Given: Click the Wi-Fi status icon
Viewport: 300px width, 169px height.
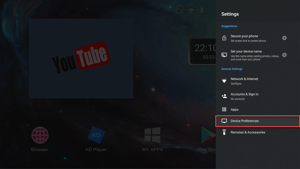Looking at the screenshot, I should click(x=191, y=10).
